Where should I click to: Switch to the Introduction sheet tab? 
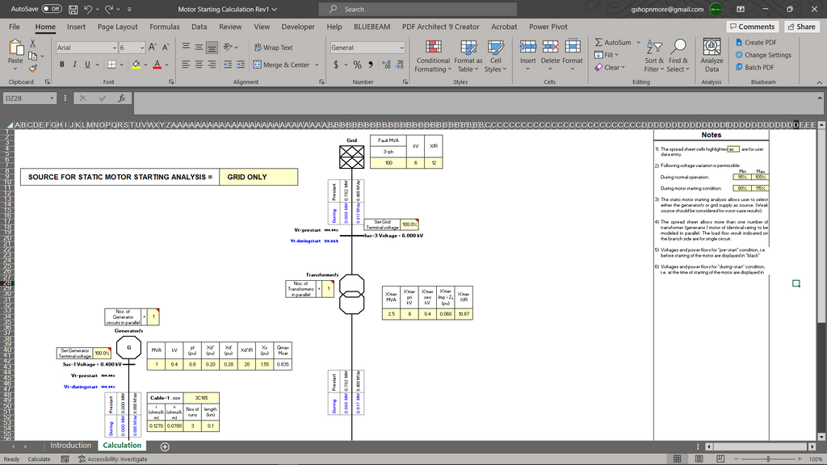point(71,446)
